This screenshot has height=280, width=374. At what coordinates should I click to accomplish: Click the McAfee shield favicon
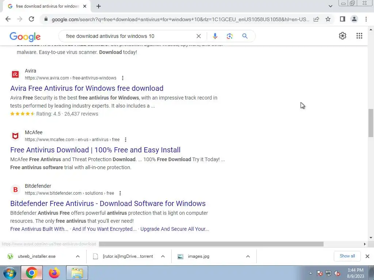(15, 136)
